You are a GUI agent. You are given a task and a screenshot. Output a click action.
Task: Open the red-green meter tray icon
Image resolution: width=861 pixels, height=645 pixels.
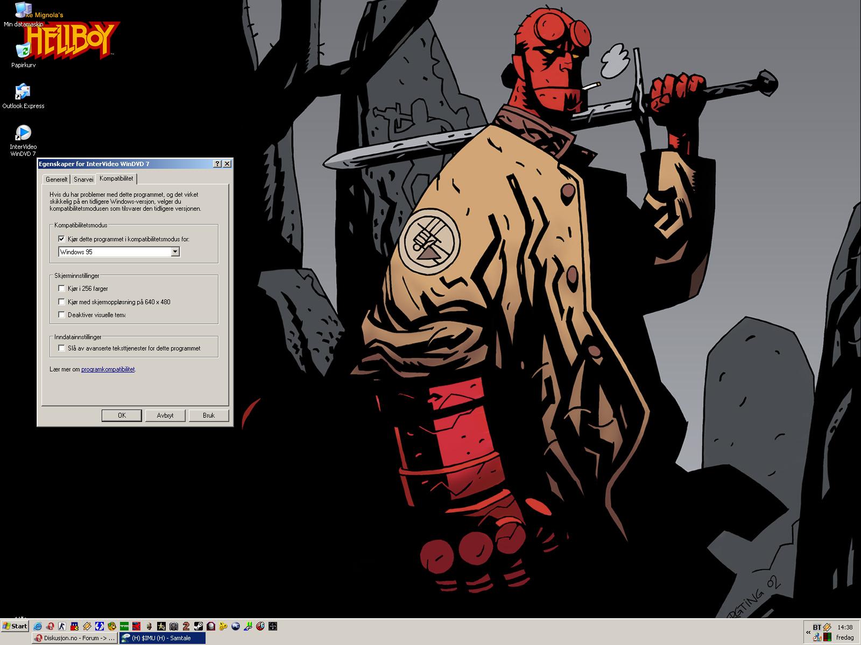pos(827,637)
